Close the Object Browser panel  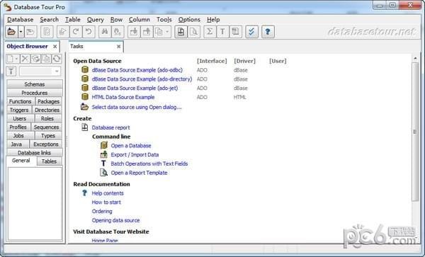tap(55, 47)
